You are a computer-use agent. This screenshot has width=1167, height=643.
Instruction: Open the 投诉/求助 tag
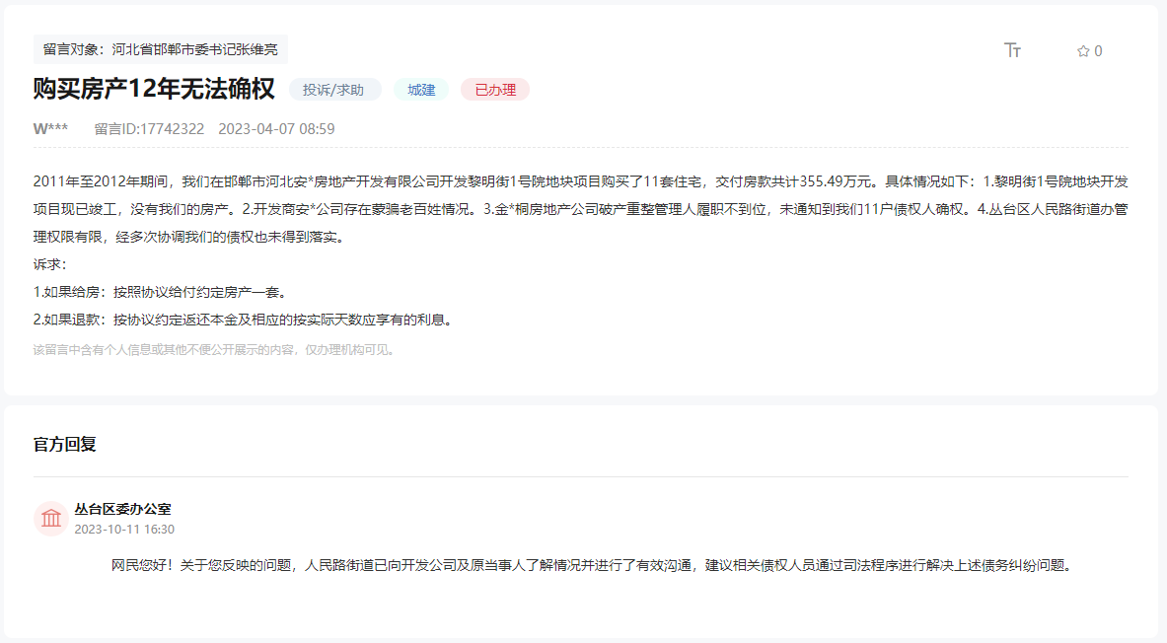click(333, 90)
